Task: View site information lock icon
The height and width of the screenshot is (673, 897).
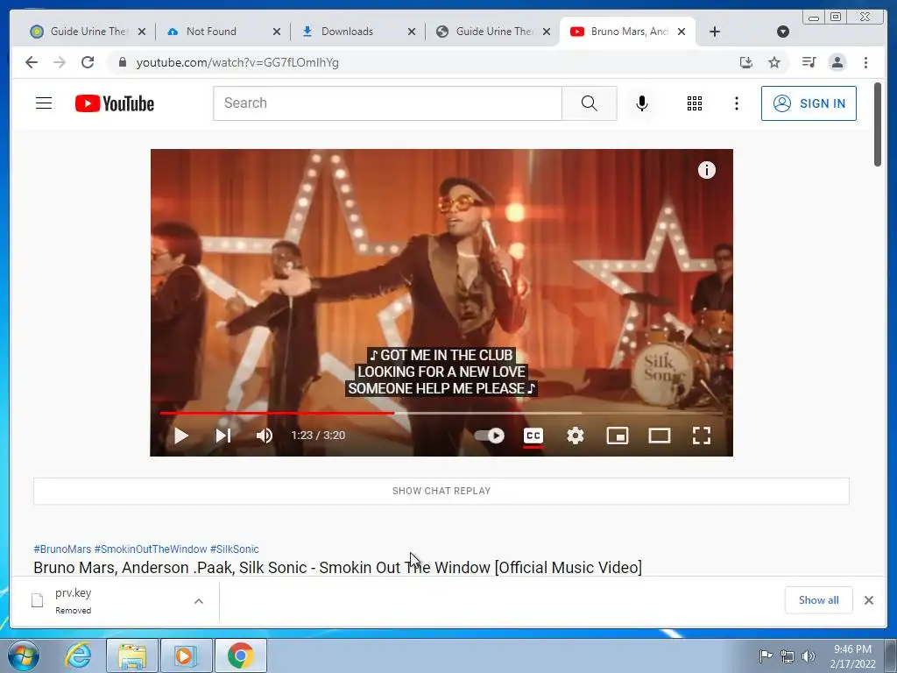Action: [122, 62]
